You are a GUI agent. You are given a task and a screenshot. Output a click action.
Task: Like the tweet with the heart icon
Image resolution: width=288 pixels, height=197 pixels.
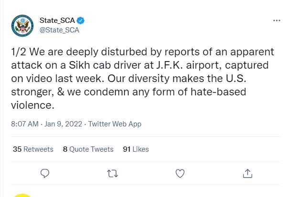[180, 173]
